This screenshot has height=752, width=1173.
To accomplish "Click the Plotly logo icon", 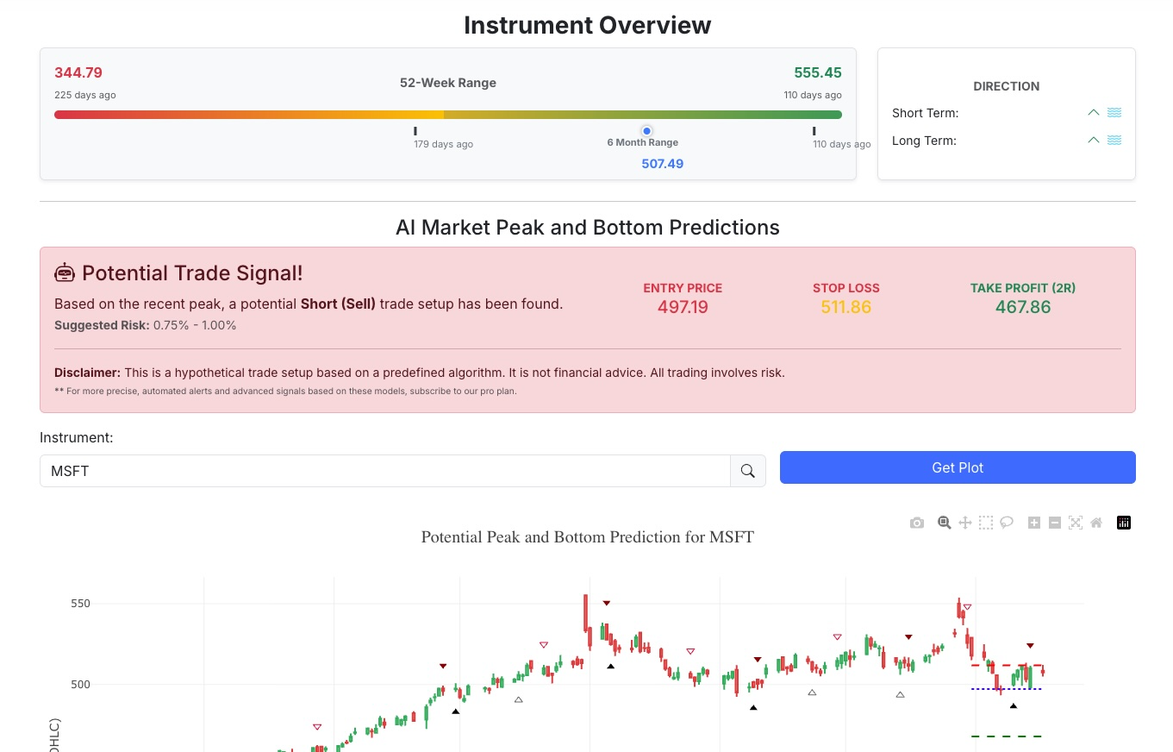I will point(1124,523).
